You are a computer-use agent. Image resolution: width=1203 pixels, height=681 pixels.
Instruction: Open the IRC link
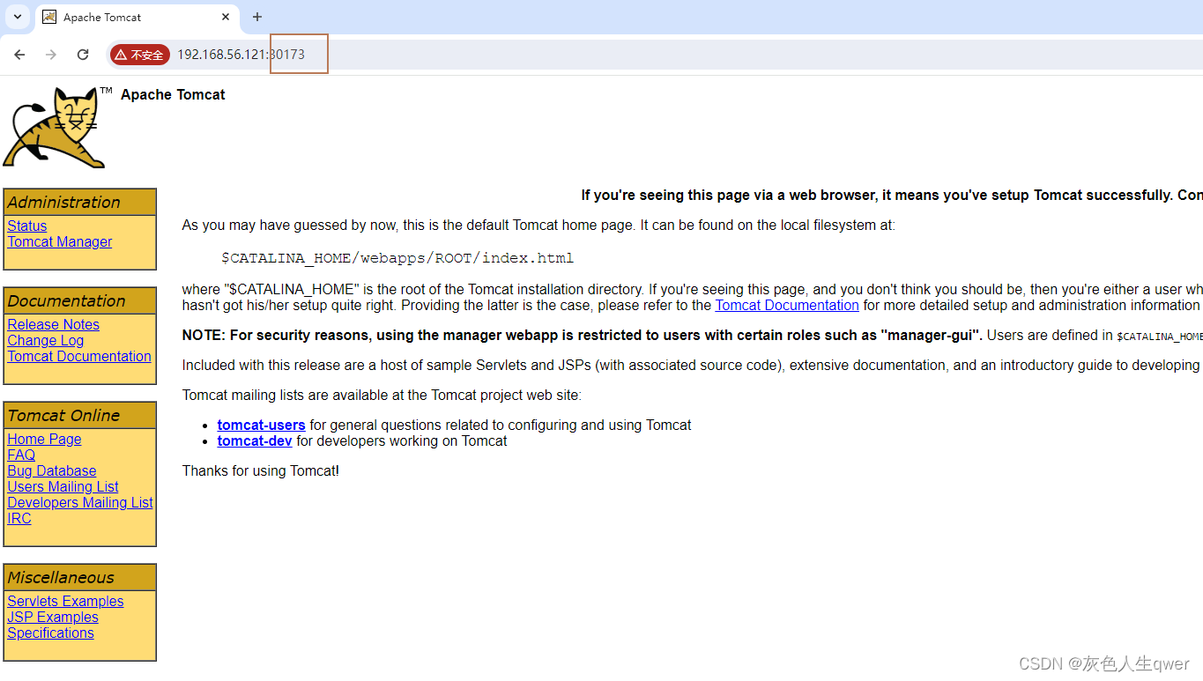click(19, 518)
